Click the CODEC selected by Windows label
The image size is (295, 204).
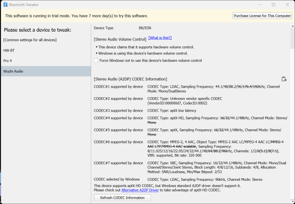point(117,179)
